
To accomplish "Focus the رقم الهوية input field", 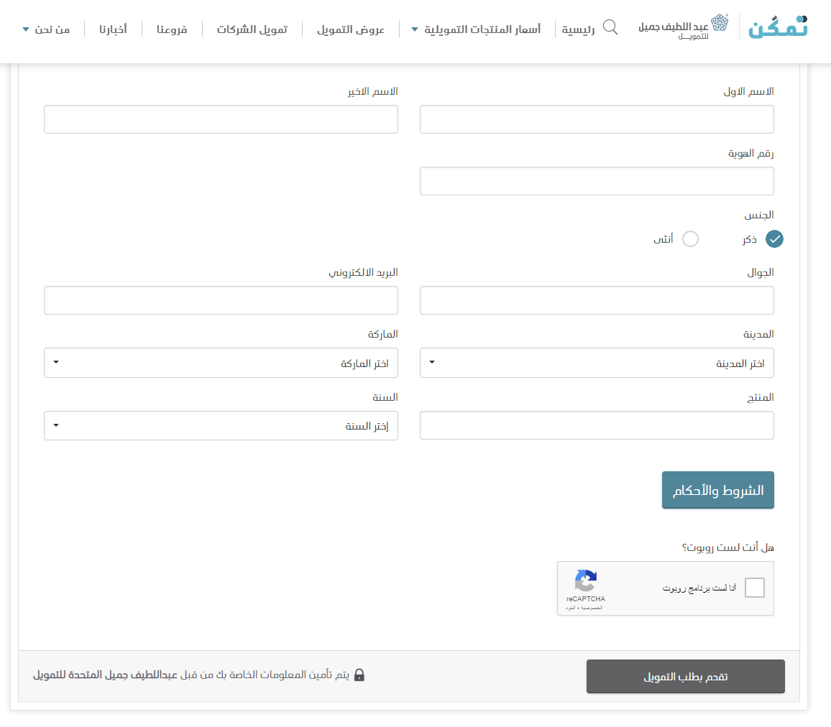I will coord(597,181).
